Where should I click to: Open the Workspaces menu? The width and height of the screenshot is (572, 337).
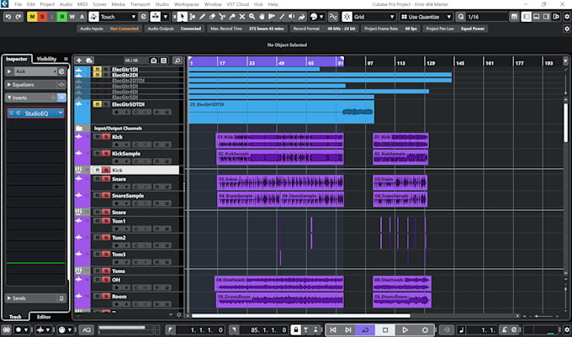pos(187,4)
